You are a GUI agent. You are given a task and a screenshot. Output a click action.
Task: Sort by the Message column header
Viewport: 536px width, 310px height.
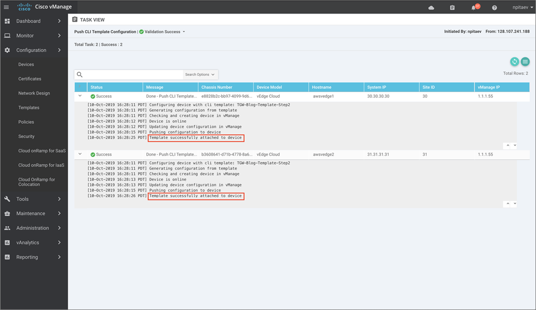click(170, 87)
